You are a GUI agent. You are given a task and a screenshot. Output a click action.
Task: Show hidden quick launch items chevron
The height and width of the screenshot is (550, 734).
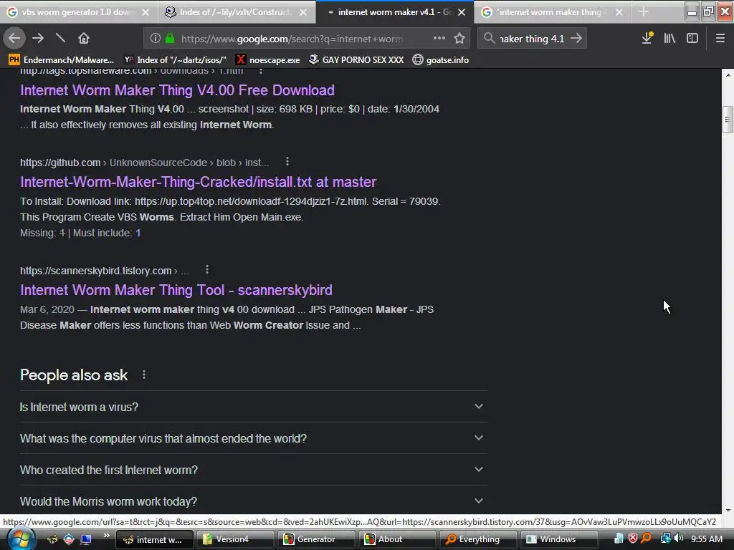coord(107,536)
